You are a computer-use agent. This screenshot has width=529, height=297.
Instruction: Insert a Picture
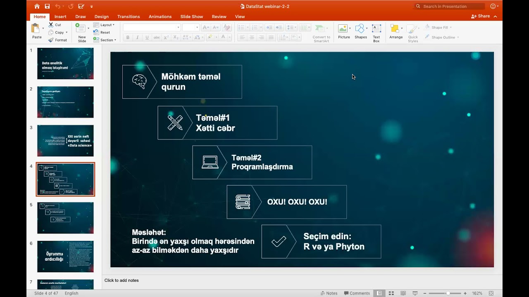pos(344,32)
